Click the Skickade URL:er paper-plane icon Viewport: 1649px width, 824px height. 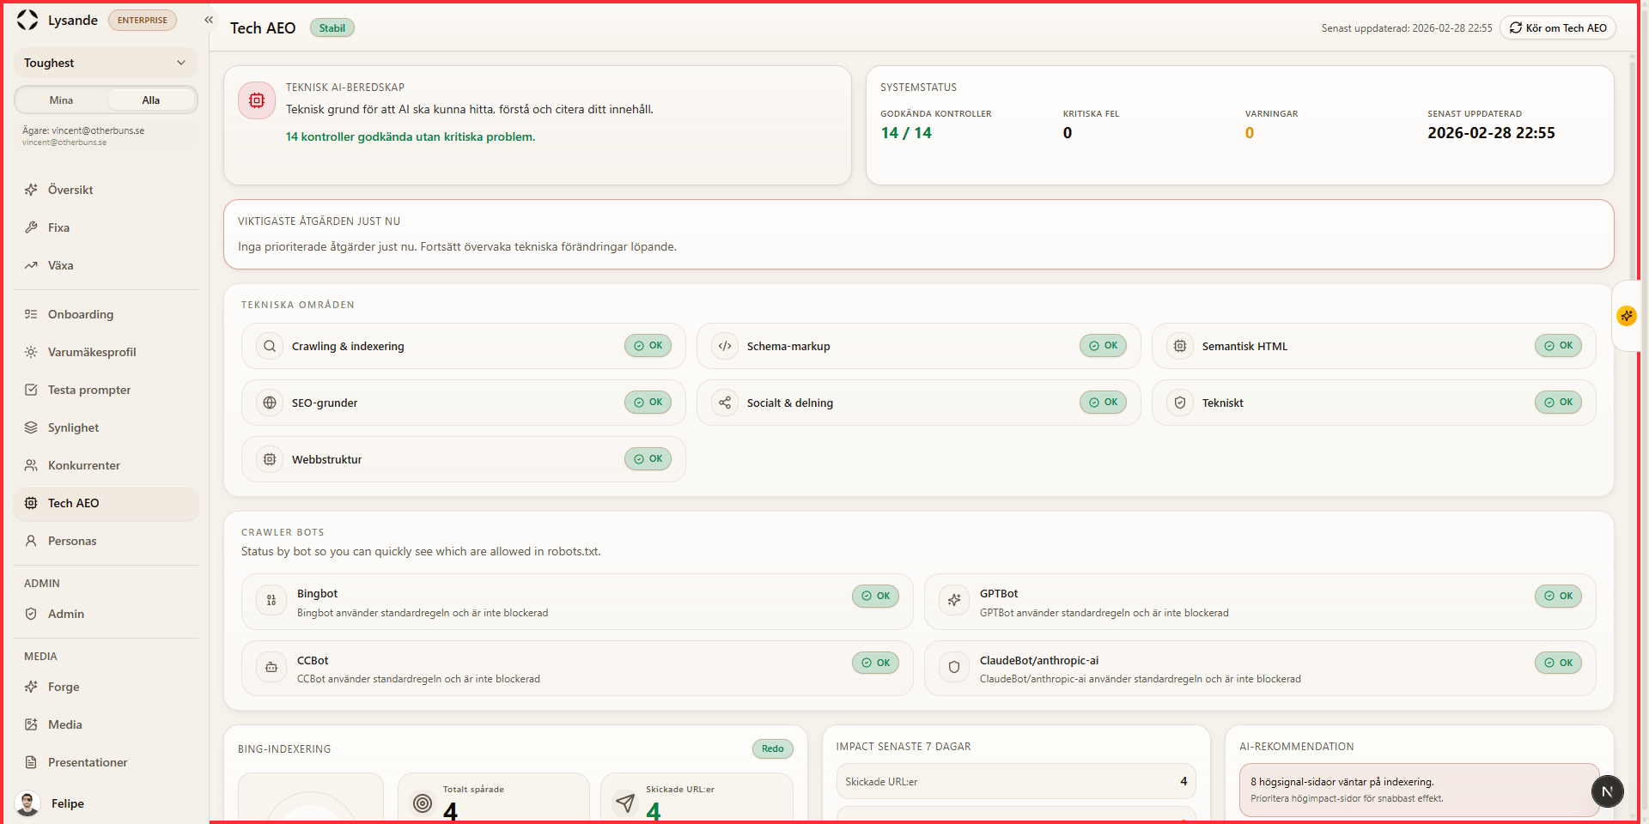625,803
